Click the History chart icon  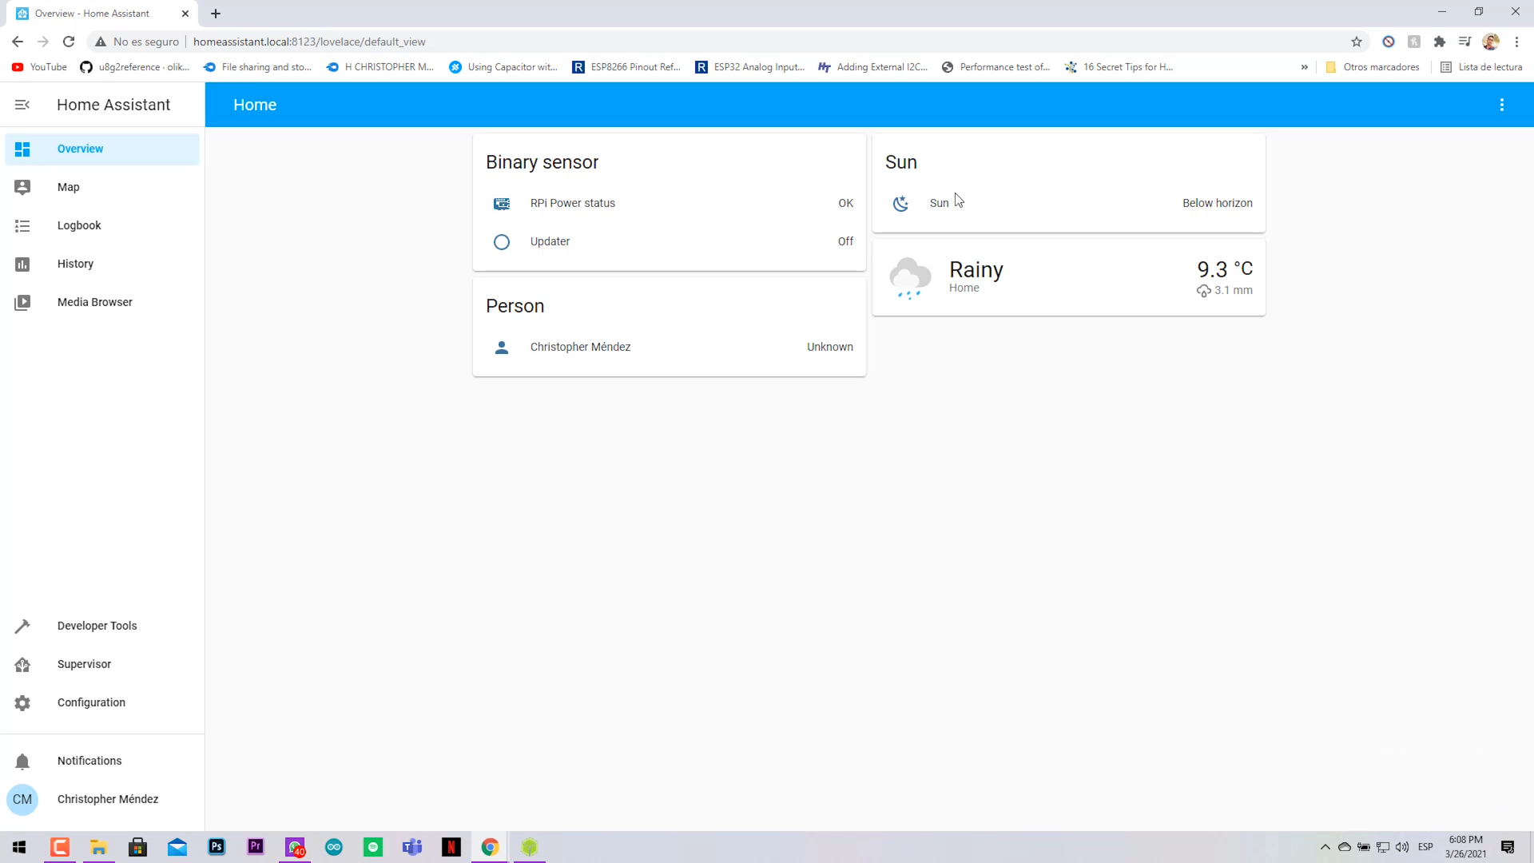pyautogui.click(x=22, y=264)
